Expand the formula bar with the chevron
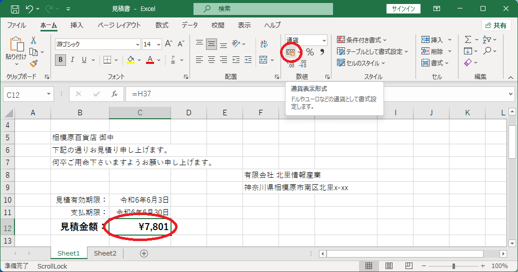The width and height of the screenshot is (518, 272). pyautogui.click(x=510, y=94)
